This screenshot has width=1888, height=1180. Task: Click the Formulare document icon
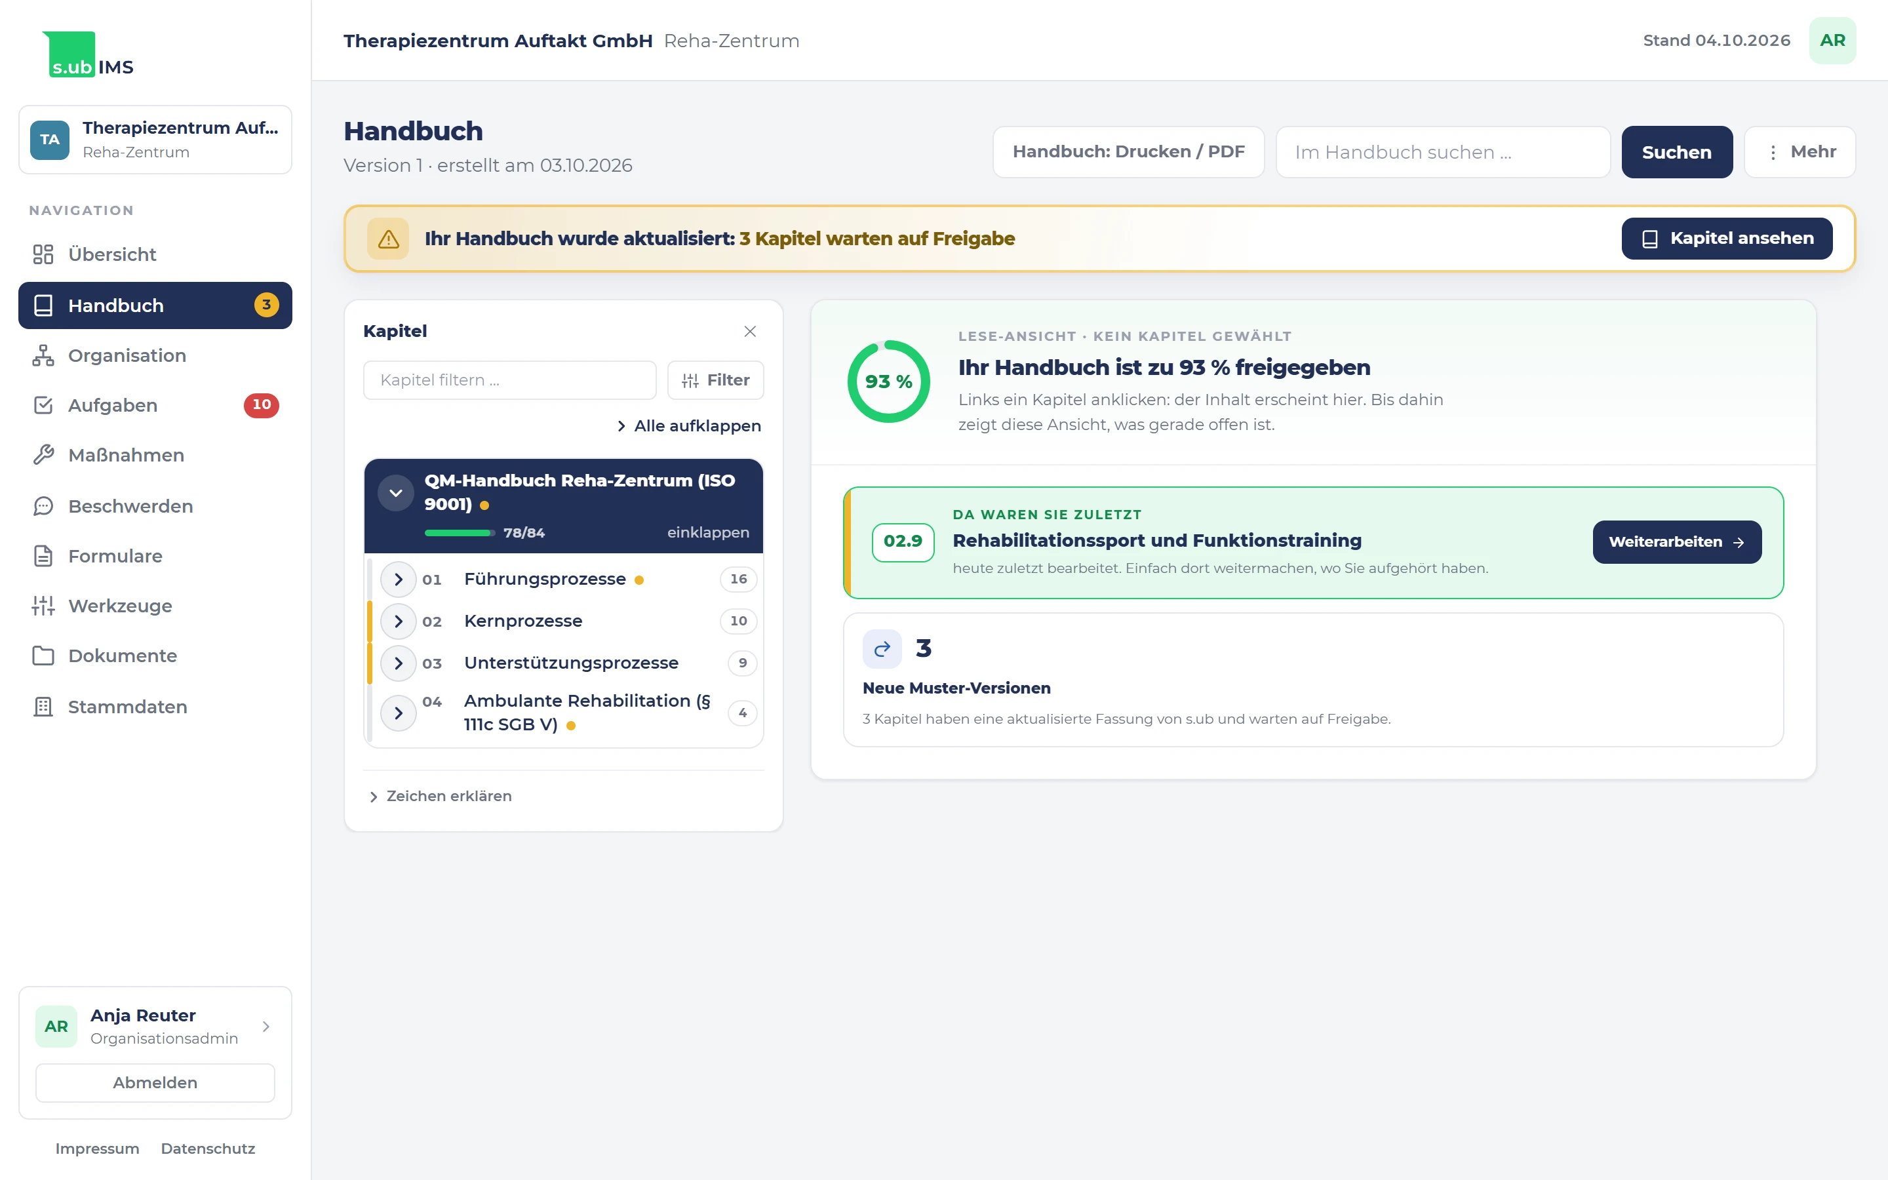point(43,556)
